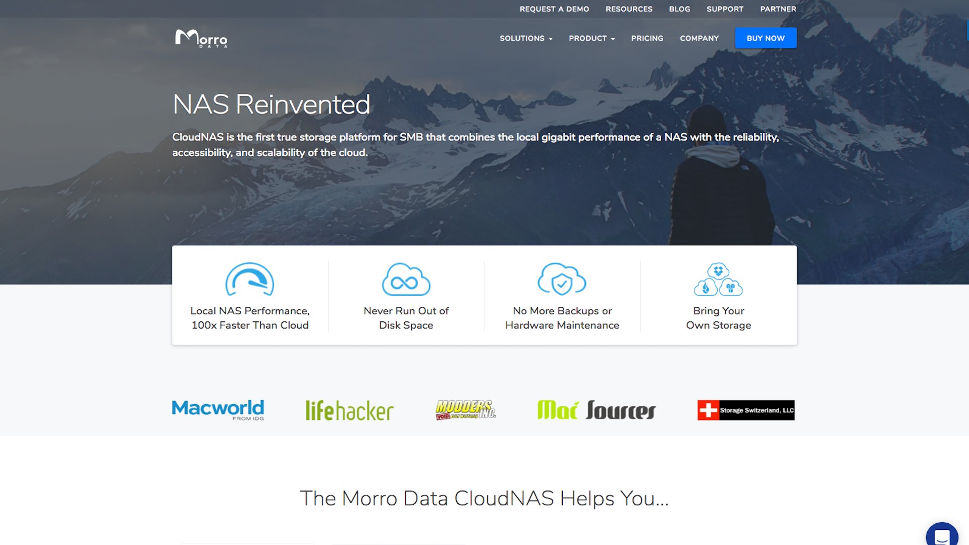Screen dimensions: 969x545
Task: Click the Morro Data logo
Action: click(x=201, y=38)
